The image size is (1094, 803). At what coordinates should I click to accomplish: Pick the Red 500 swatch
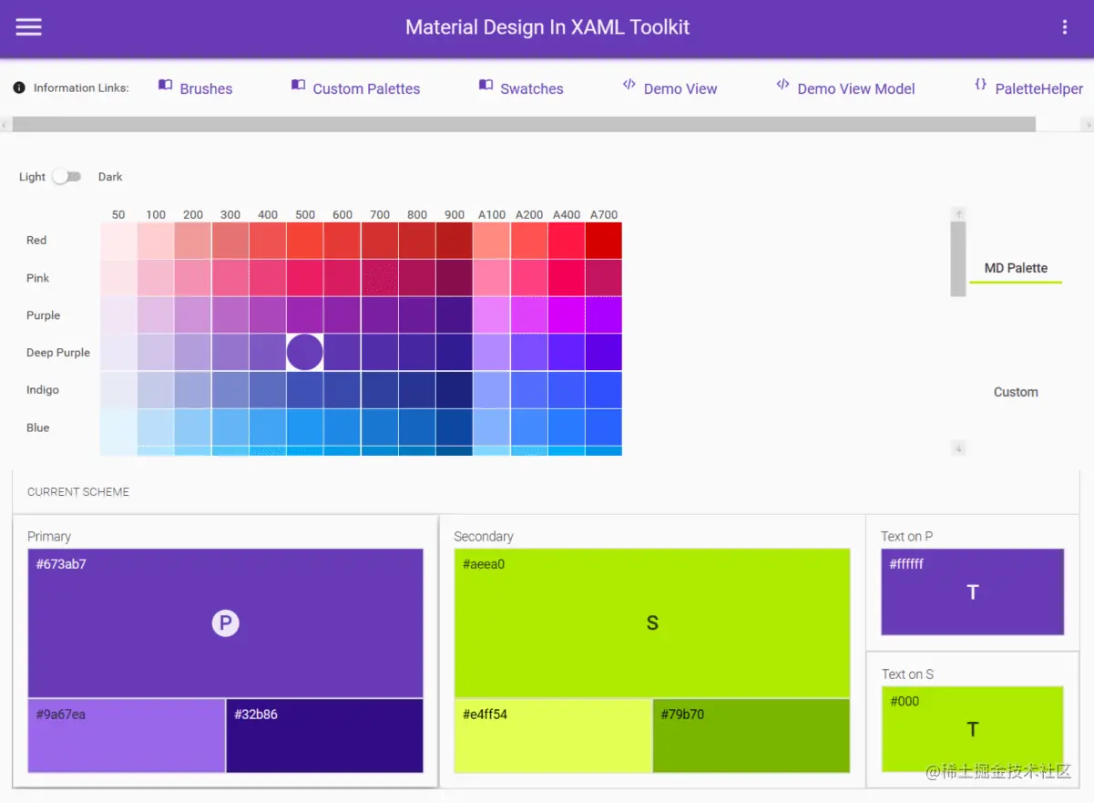point(305,241)
